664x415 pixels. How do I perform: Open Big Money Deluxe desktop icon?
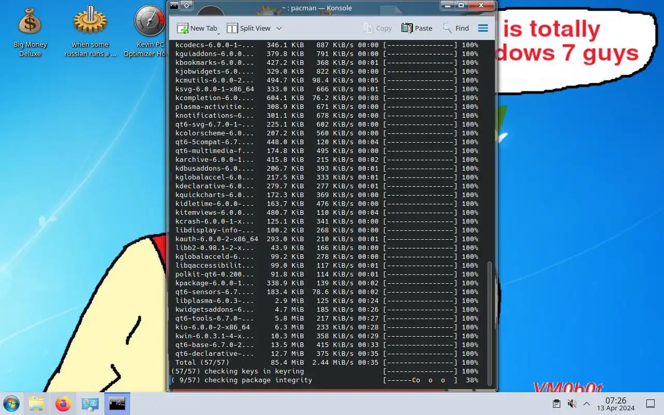point(30,32)
